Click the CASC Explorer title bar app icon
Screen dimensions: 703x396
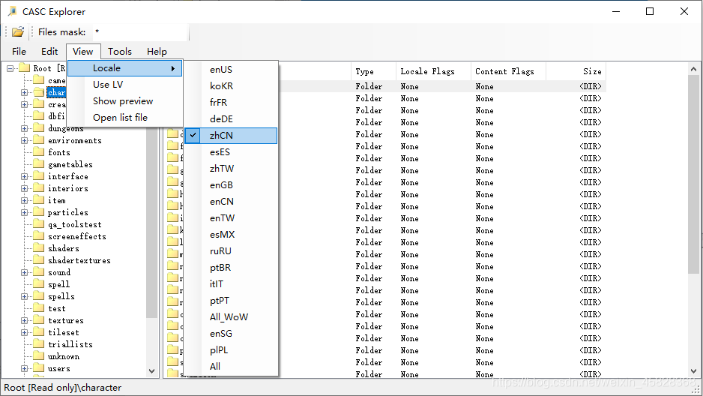(x=13, y=11)
